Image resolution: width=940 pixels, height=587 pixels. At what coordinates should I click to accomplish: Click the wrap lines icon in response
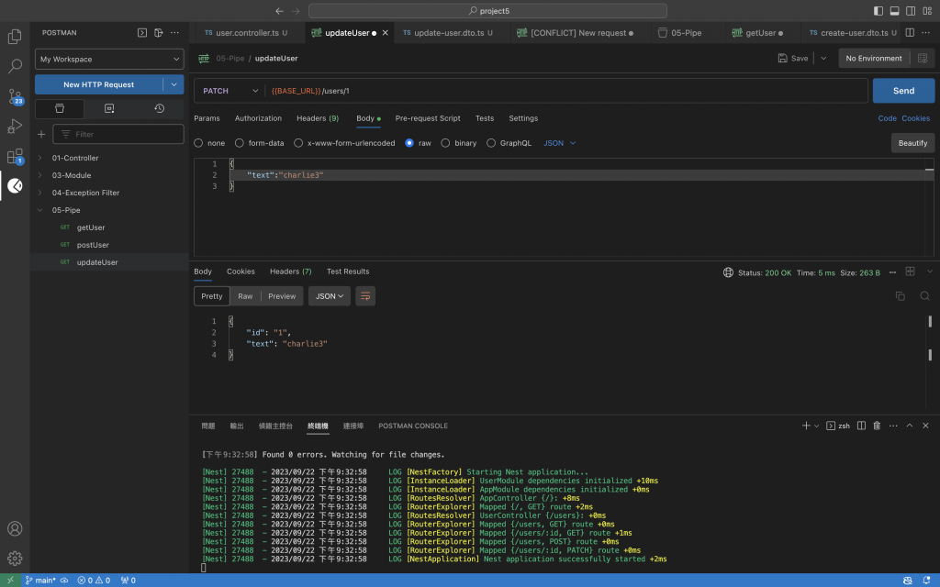click(x=366, y=296)
